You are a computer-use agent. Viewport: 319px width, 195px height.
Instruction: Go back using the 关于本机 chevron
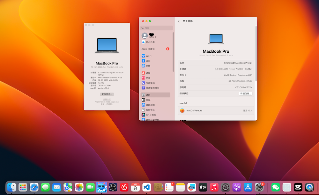click(179, 21)
